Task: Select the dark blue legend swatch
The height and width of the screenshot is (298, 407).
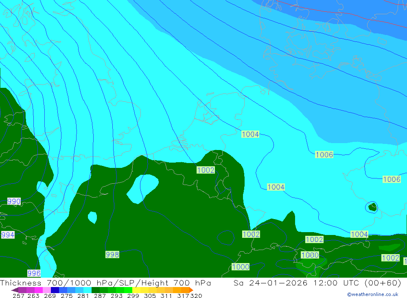Action: pos(55,290)
